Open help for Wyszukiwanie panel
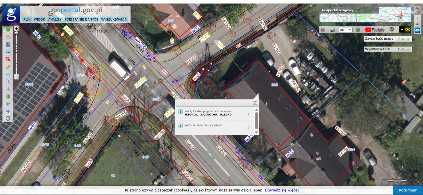The image size is (423, 195). tap(398, 49)
